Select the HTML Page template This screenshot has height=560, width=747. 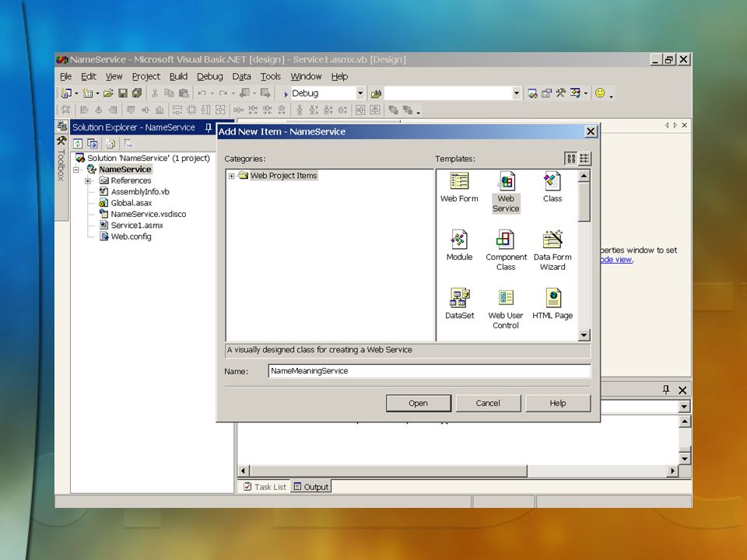552,304
